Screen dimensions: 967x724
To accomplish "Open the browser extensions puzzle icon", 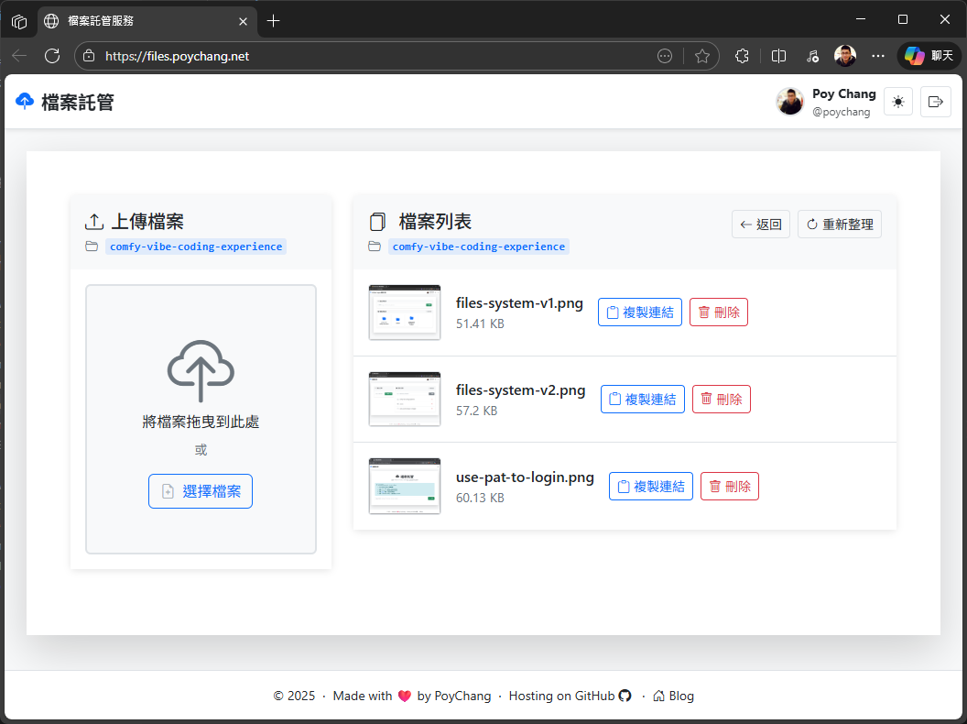I will (743, 56).
